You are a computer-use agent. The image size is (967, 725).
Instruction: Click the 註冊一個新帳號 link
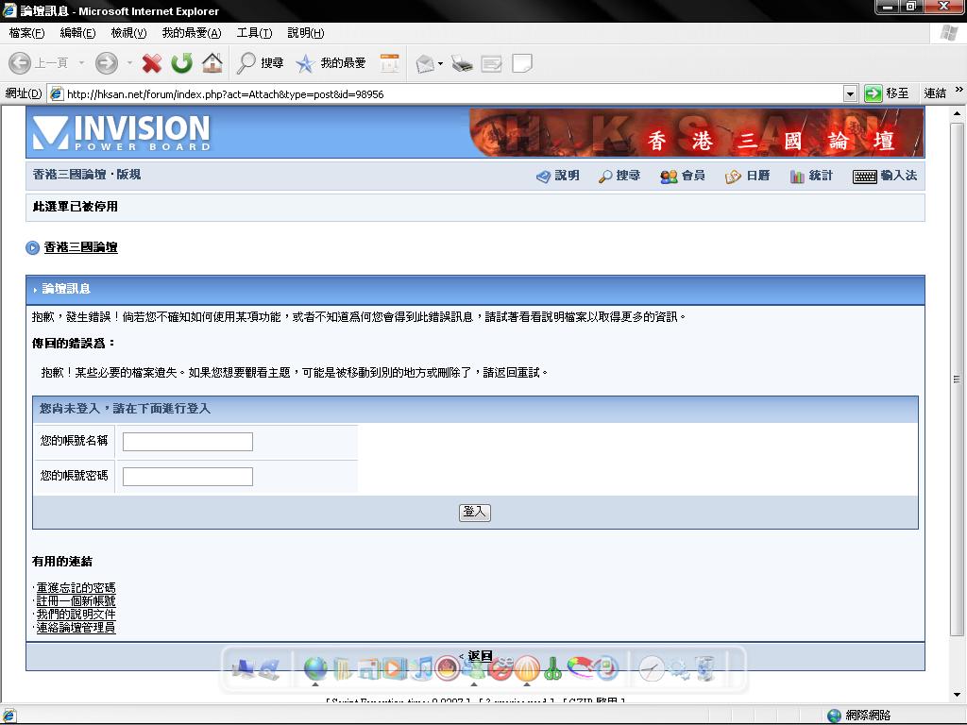tap(76, 601)
